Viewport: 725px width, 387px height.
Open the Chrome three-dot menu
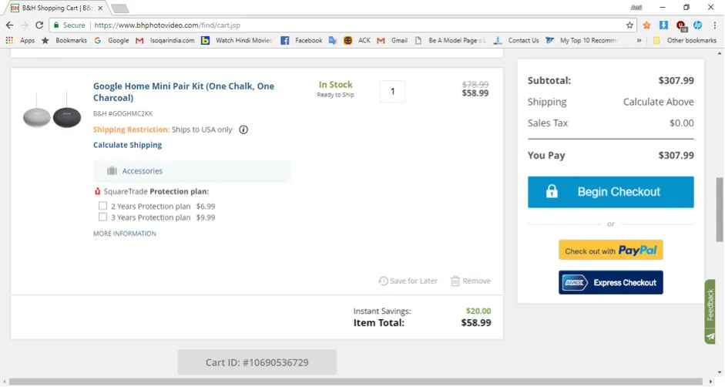[714, 25]
